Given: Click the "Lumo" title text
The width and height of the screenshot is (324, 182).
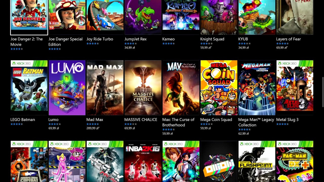Looking at the screenshot, I should [53, 120].
